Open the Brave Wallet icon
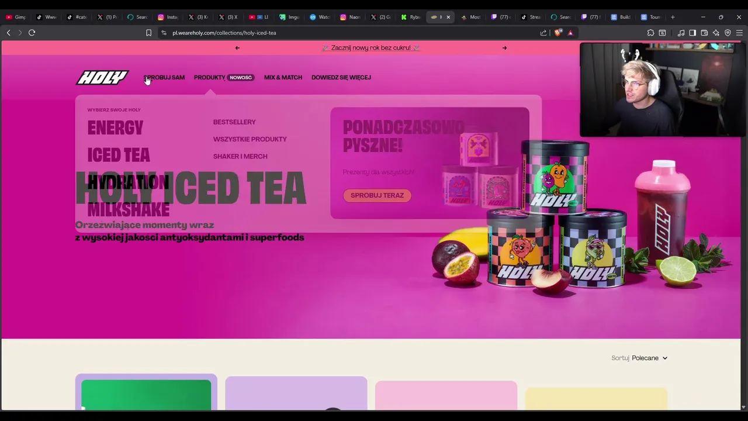 point(704,33)
